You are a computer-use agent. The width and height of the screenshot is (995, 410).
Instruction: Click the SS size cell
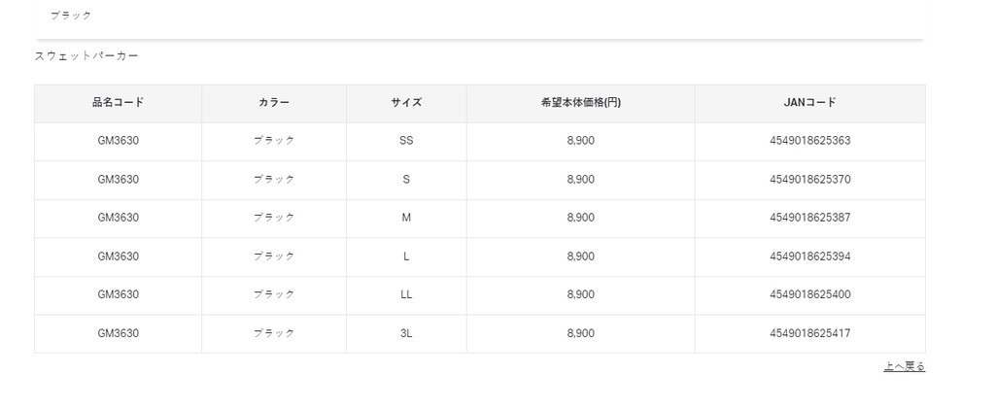[x=406, y=141]
